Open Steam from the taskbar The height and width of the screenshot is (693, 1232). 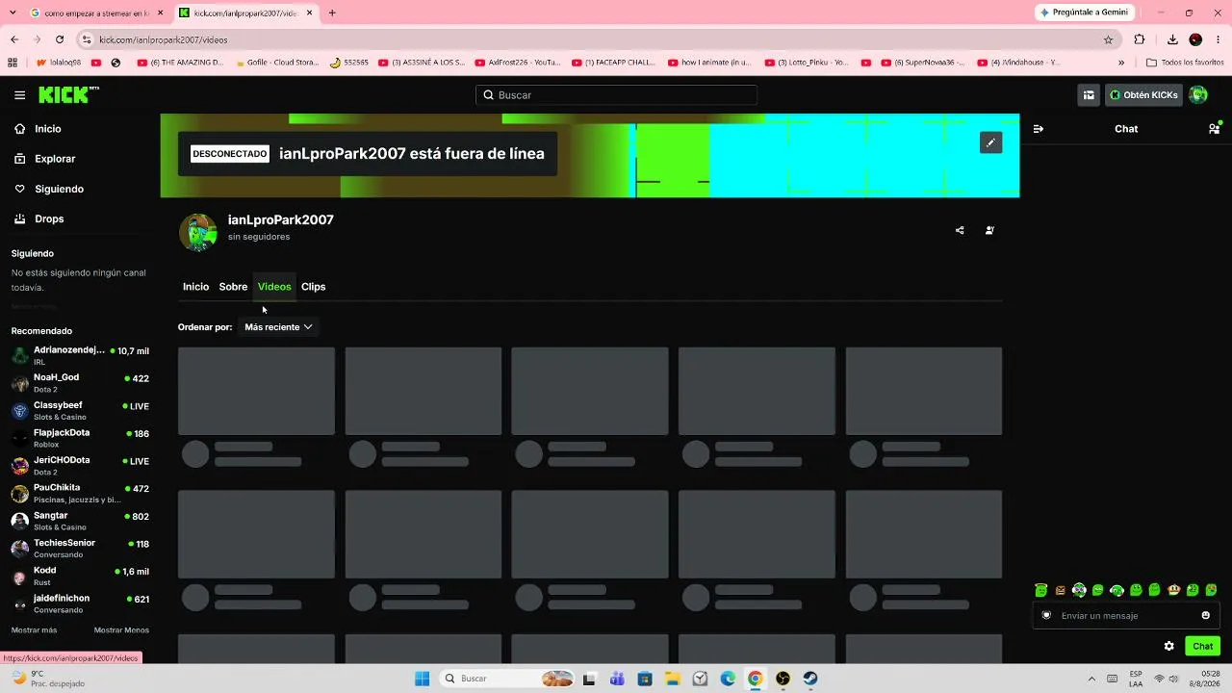pos(810,679)
